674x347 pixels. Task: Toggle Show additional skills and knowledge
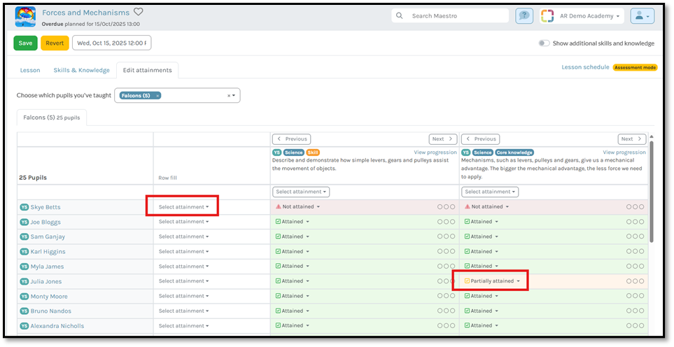[544, 43]
